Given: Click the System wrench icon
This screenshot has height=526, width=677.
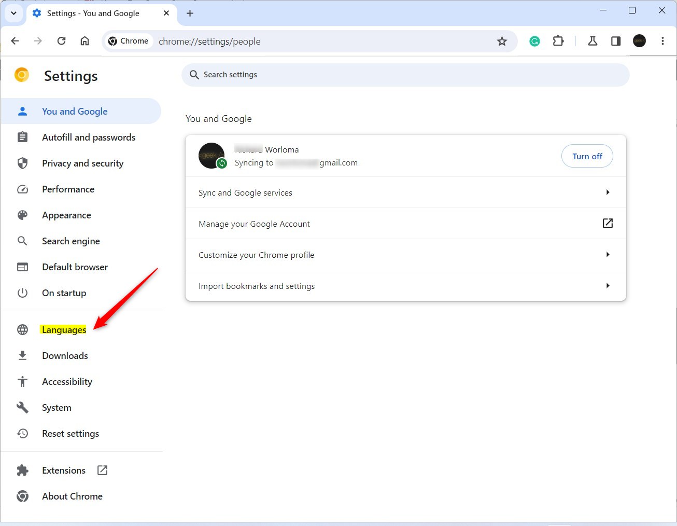Looking at the screenshot, I should 22,407.
